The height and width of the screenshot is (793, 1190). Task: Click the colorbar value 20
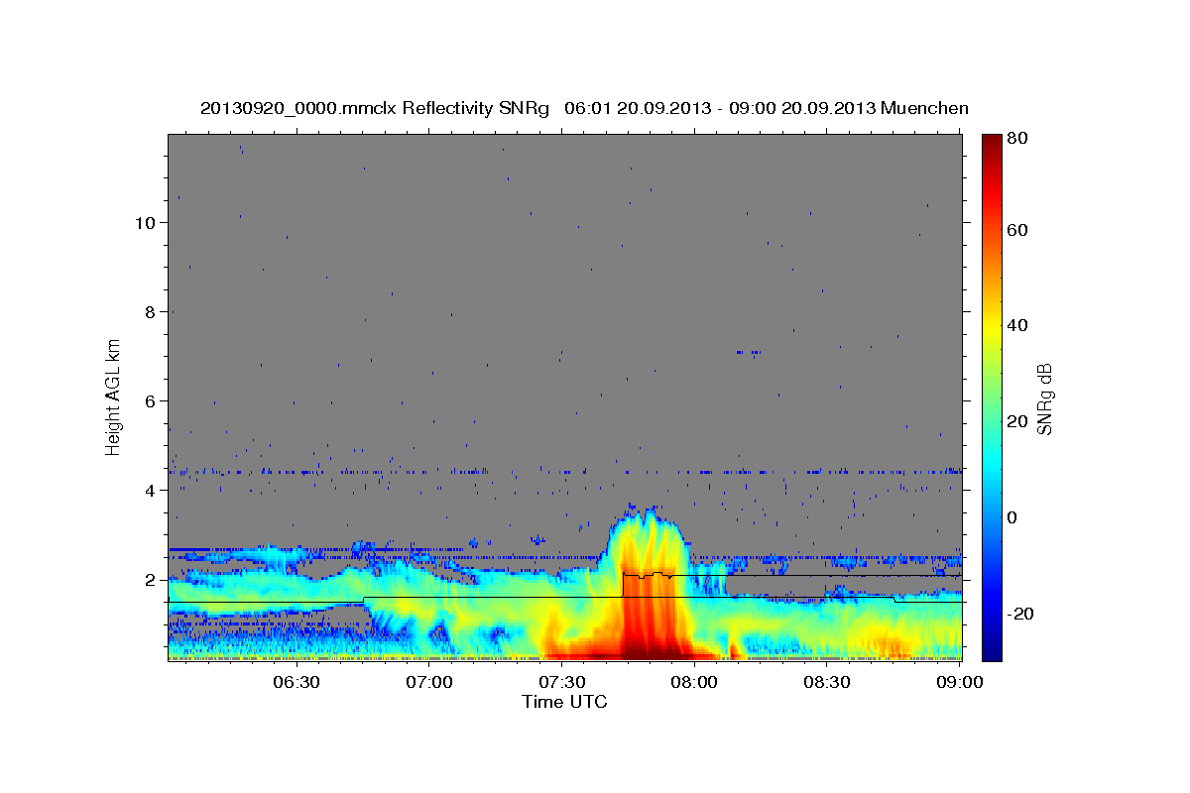(1016, 421)
